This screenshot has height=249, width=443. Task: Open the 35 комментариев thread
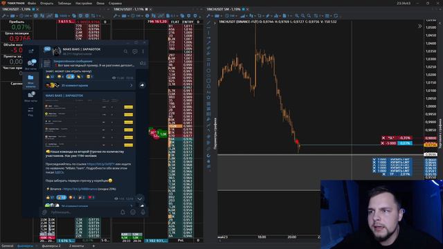89,85
